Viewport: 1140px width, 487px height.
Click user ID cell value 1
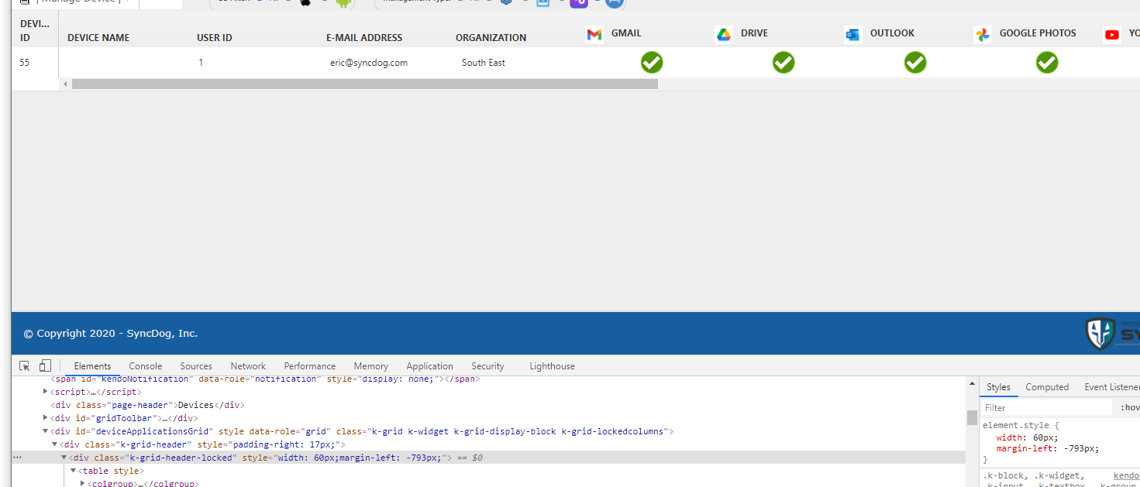(201, 63)
